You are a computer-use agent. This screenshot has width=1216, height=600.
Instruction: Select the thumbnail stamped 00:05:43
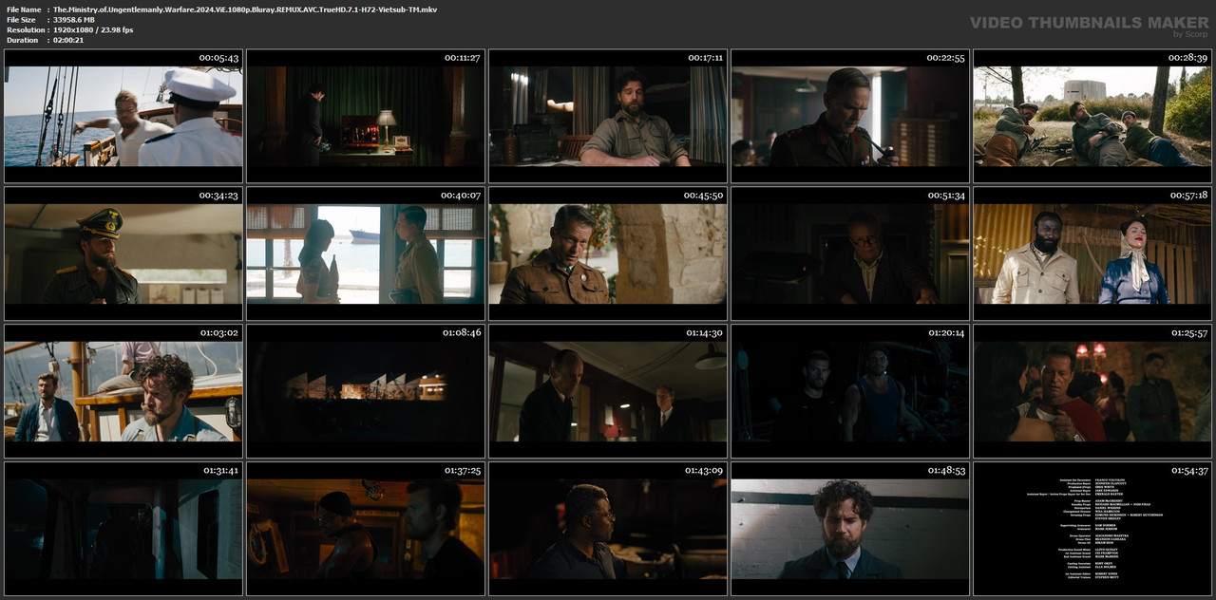tap(123, 116)
